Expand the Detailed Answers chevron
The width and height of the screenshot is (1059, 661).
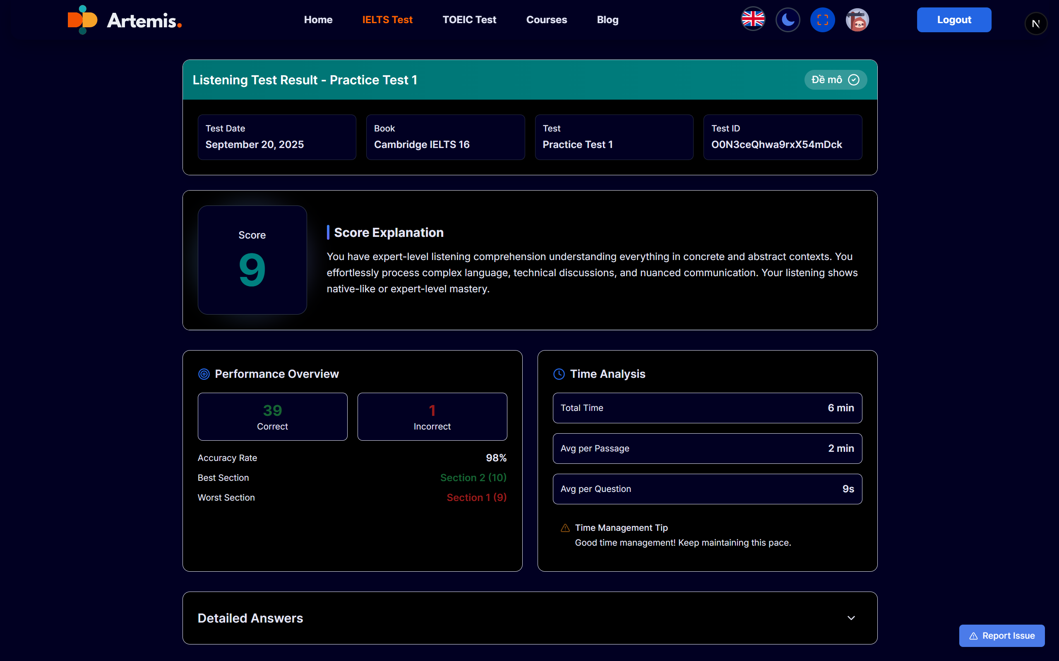click(x=851, y=618)
